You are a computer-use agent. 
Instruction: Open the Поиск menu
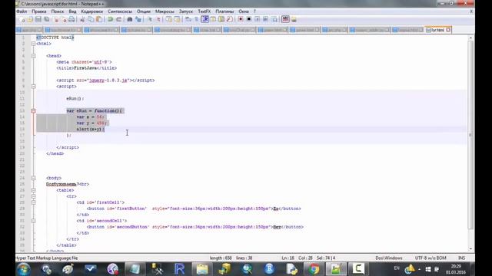58,11
